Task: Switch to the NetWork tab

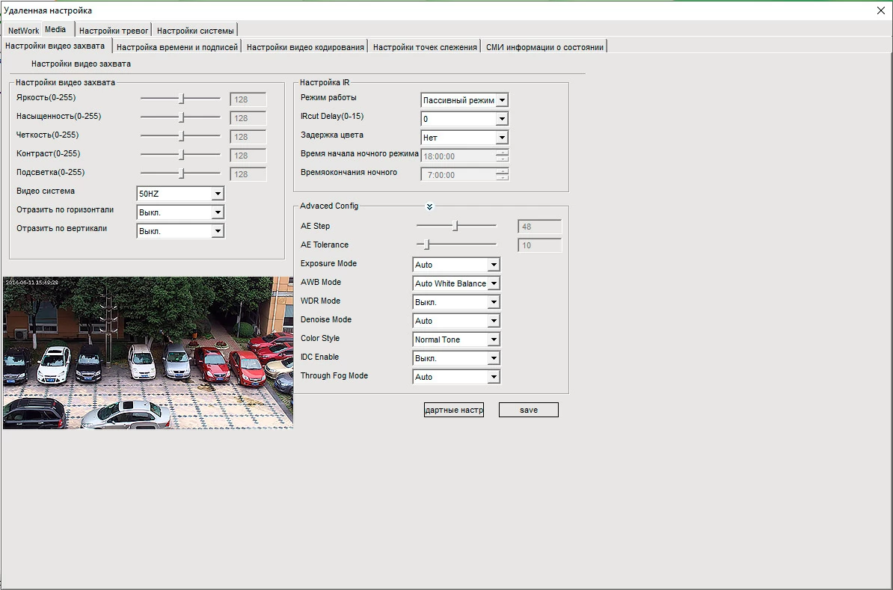Action: [23, 31]
